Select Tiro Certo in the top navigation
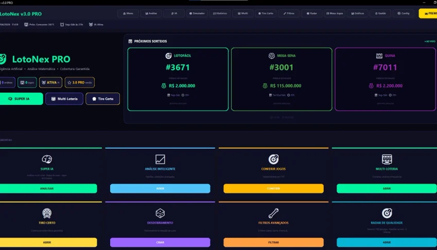 pyautogui.click(x=266, y=13)
